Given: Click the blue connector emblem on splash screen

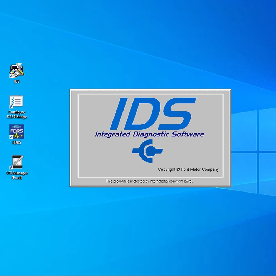Looking at the screenshot, I should coord(148,151).
